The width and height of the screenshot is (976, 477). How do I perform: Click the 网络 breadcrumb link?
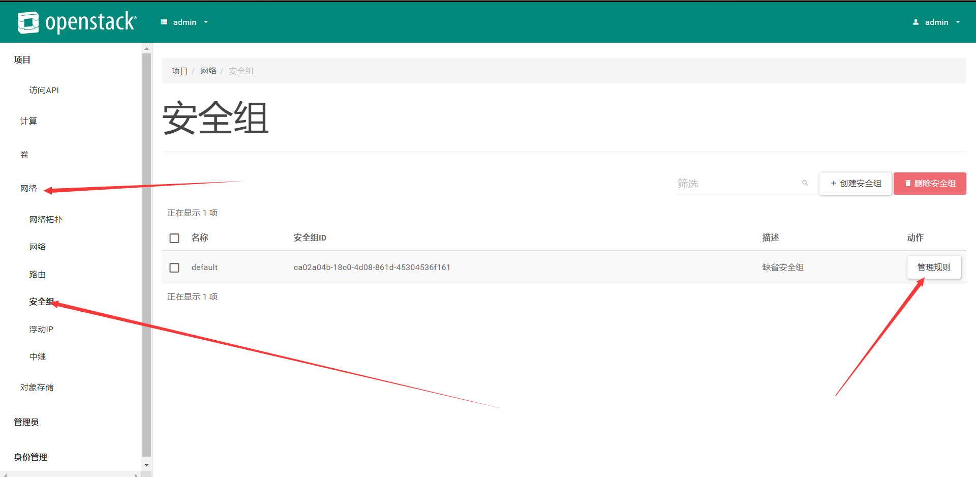[208, 71]
